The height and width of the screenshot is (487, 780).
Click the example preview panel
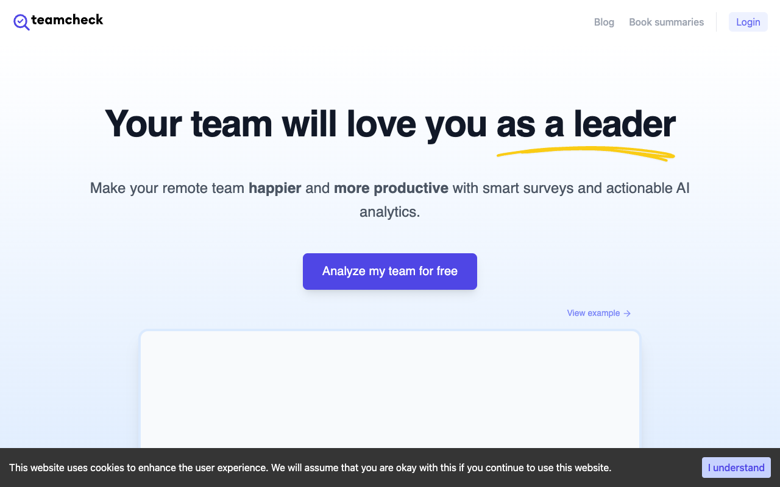(390, 390)
